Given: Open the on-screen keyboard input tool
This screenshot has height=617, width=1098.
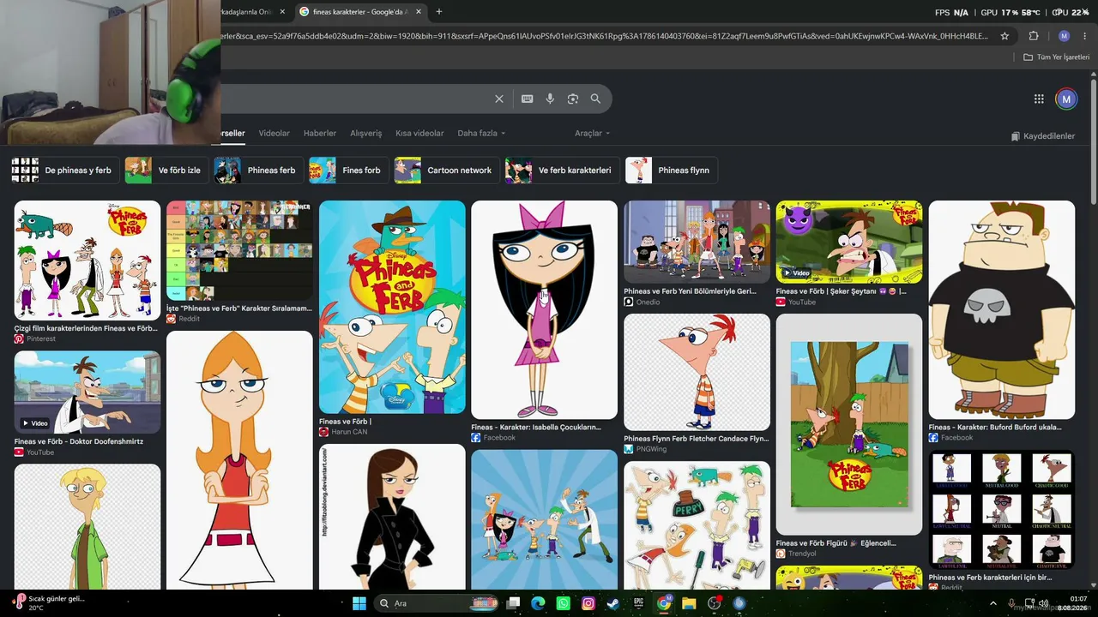Looking at the screenshot, I should pyautogui.click(x=528, y=99).
